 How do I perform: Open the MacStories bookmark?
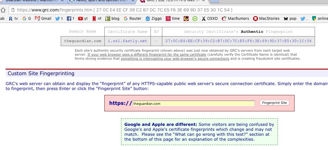[x=266, y=19]
